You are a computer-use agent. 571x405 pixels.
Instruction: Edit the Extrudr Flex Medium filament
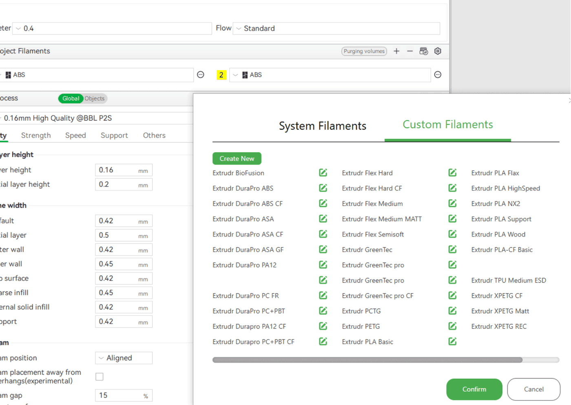(452, 203)
